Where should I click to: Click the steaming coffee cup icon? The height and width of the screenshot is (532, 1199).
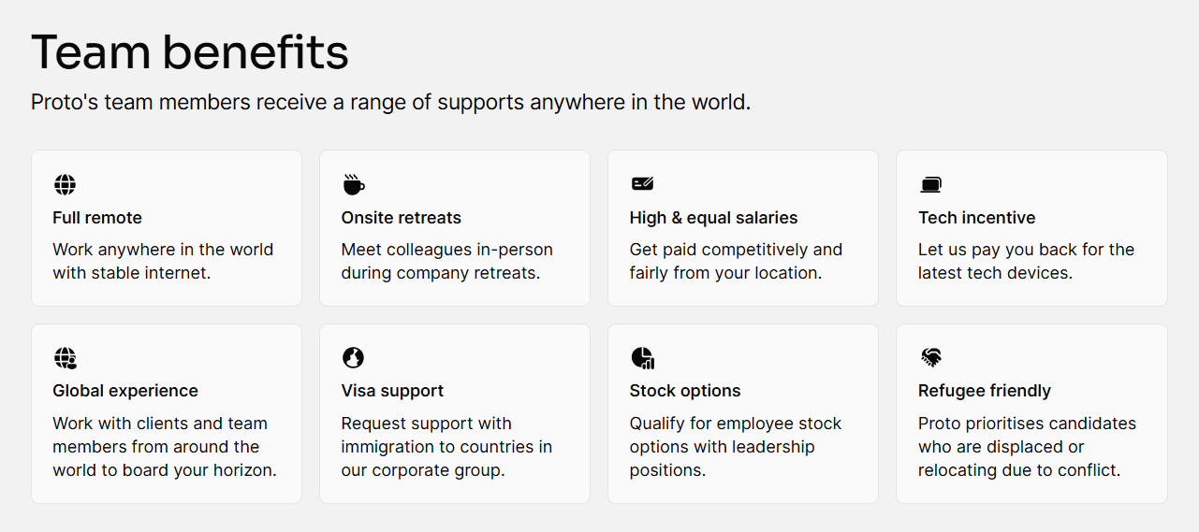point(353,184)
